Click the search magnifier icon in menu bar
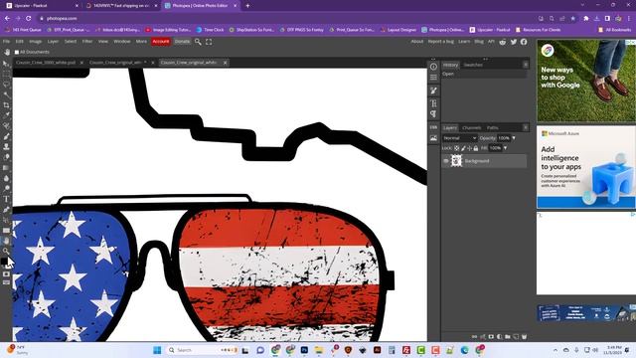The height and width of the screenshot is (358, 636). [x=198, y=42]
